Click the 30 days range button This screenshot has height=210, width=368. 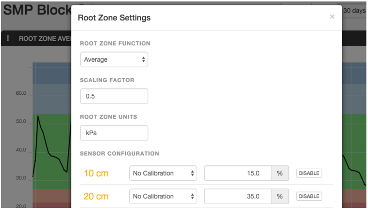355,11
